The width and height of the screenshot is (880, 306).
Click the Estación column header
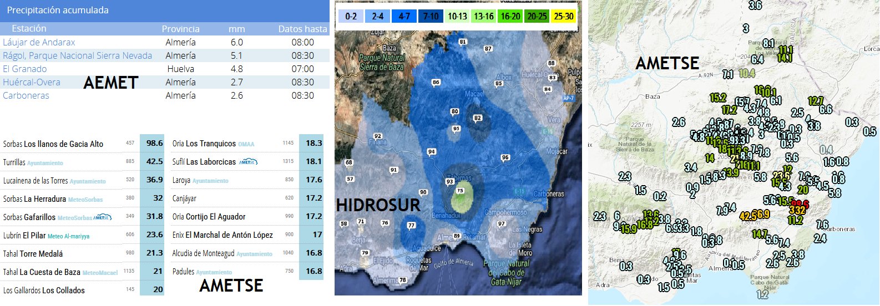click(29, 28)
